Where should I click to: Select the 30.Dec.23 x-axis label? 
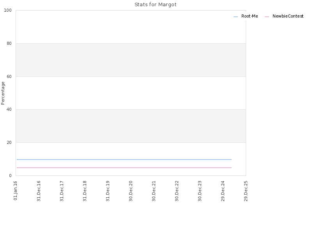pos(200,191)
